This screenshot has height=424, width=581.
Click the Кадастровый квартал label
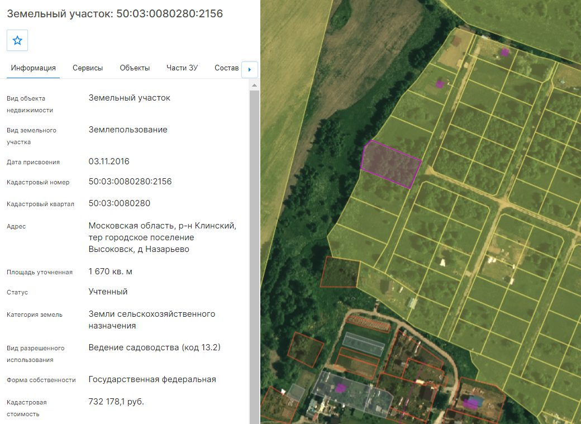pos(40,204)
